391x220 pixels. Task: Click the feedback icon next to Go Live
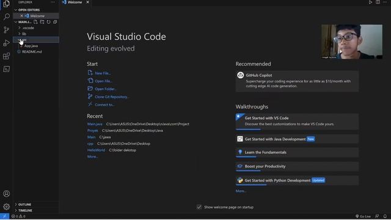point(377,216)
